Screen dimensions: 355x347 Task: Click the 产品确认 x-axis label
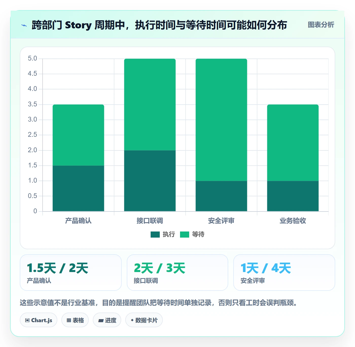[78, 221]
